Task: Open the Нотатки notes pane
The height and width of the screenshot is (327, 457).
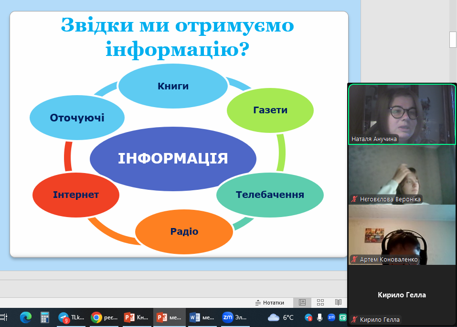Action: [x=270, y=303]
